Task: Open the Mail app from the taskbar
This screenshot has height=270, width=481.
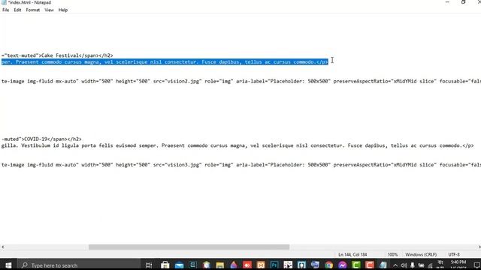Action: 179,265
